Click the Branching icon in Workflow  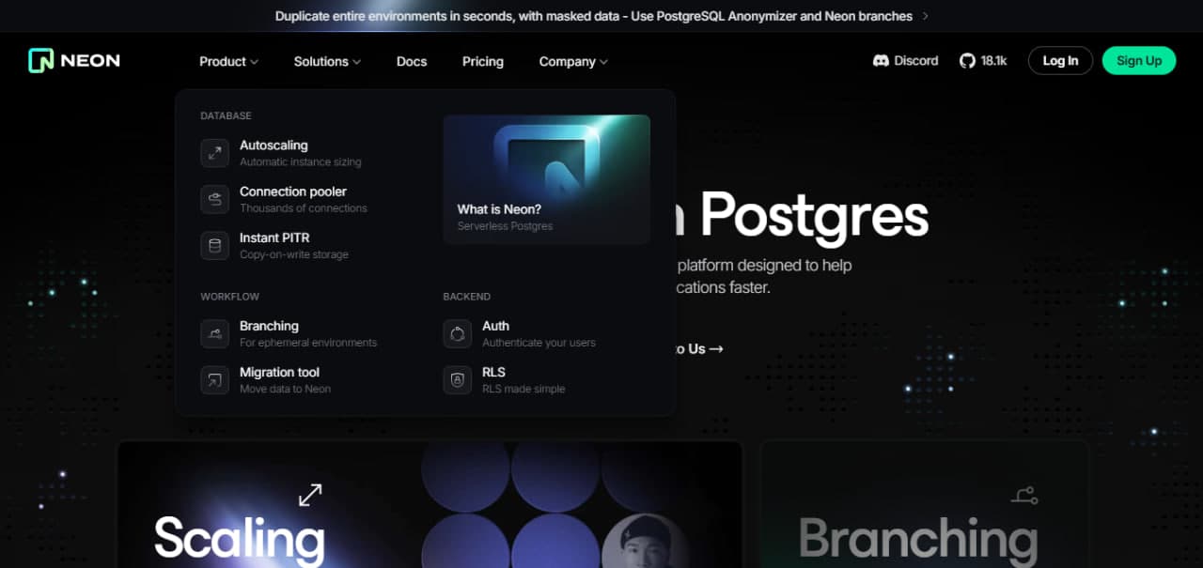(x=215, y=333)
